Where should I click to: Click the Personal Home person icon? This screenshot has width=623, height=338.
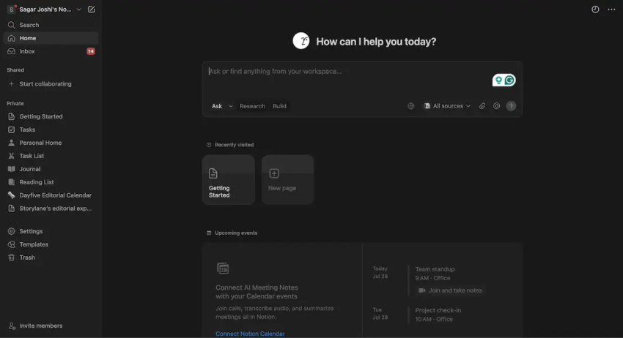(x=12, y=143)
